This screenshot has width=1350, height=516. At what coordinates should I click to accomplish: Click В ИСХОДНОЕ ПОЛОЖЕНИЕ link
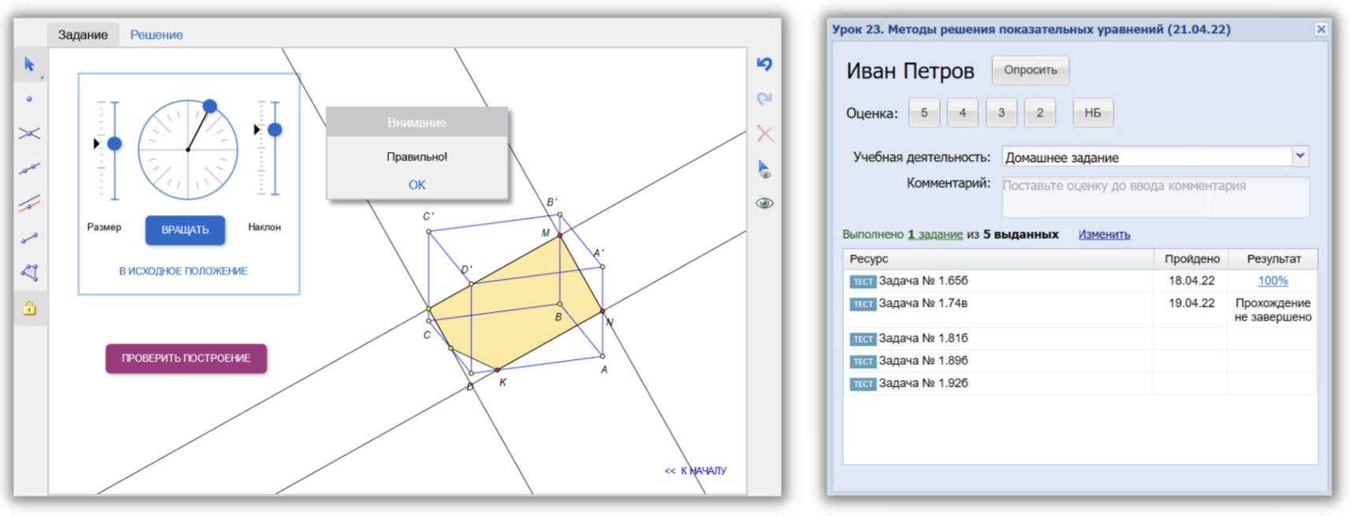pos(184,271)
